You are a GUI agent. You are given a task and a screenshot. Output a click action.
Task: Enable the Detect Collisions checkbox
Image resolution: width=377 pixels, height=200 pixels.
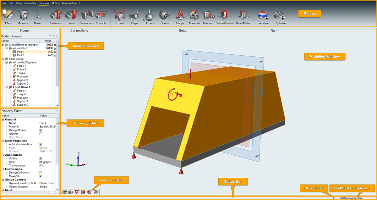pyautogui.click(x=41, y=173)
